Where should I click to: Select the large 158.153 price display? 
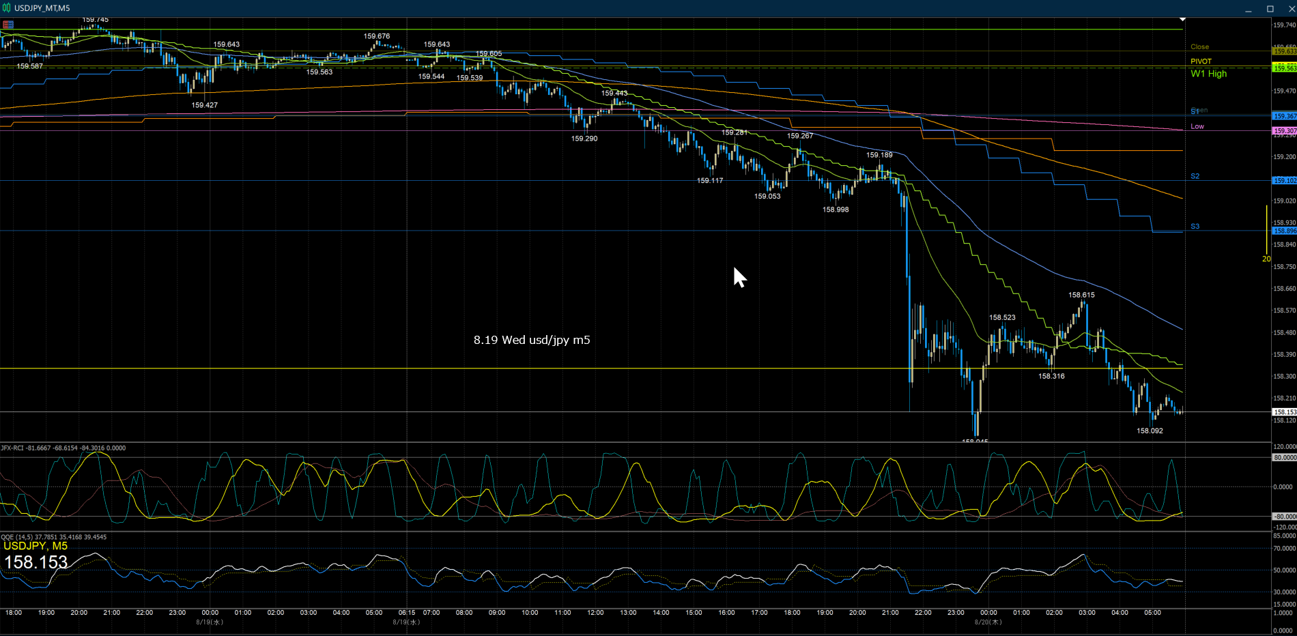pos(36,562)
